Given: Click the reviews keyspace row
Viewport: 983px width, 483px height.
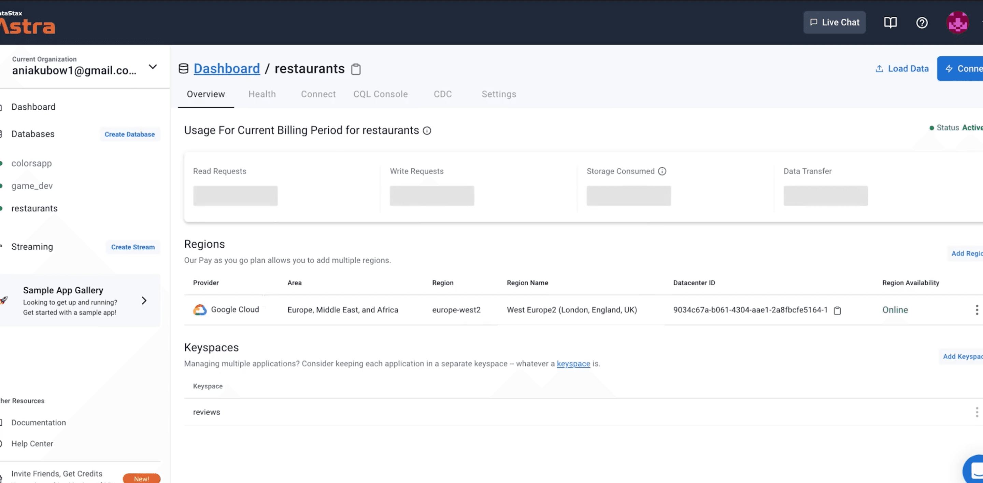Looking at the screenshot, I should pos(583,412).
